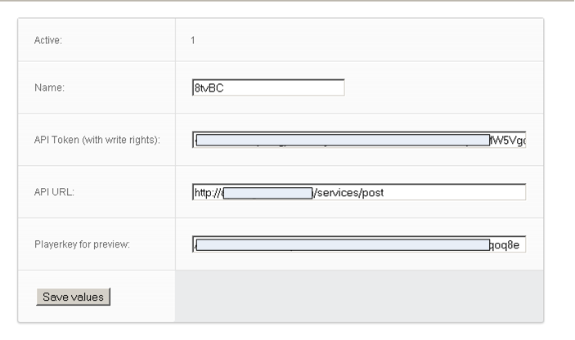The height and width of the screenshot is (340, 575).
Task: Click the 8tvBC text in Name field
Action: point(209,87)
